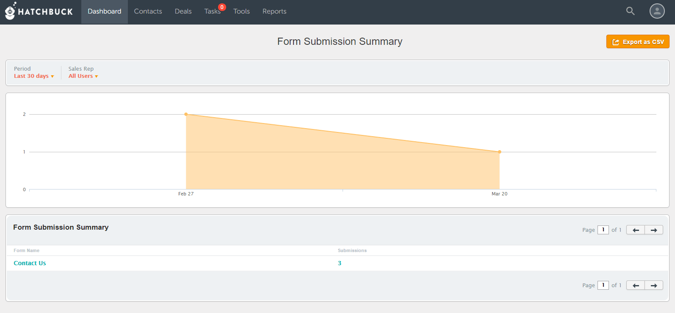Open the user profile avatar icon
The height and width of the screenshot is (313, 675).
(x=657, y=11)
